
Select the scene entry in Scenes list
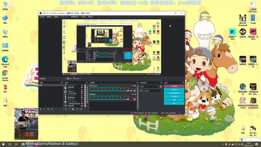(x=51, y=85)
